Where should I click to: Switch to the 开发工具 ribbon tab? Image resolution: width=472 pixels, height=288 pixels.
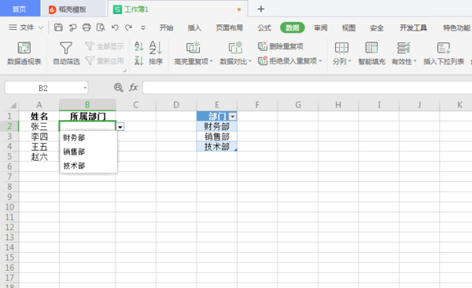(413, 28)
